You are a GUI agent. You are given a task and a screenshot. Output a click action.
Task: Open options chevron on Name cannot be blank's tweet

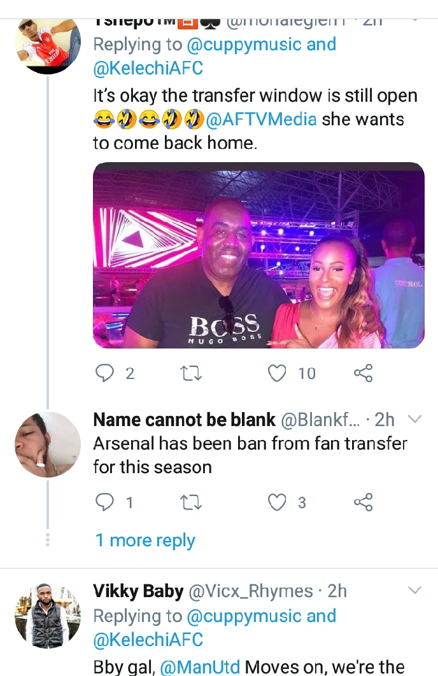(414, 419)
